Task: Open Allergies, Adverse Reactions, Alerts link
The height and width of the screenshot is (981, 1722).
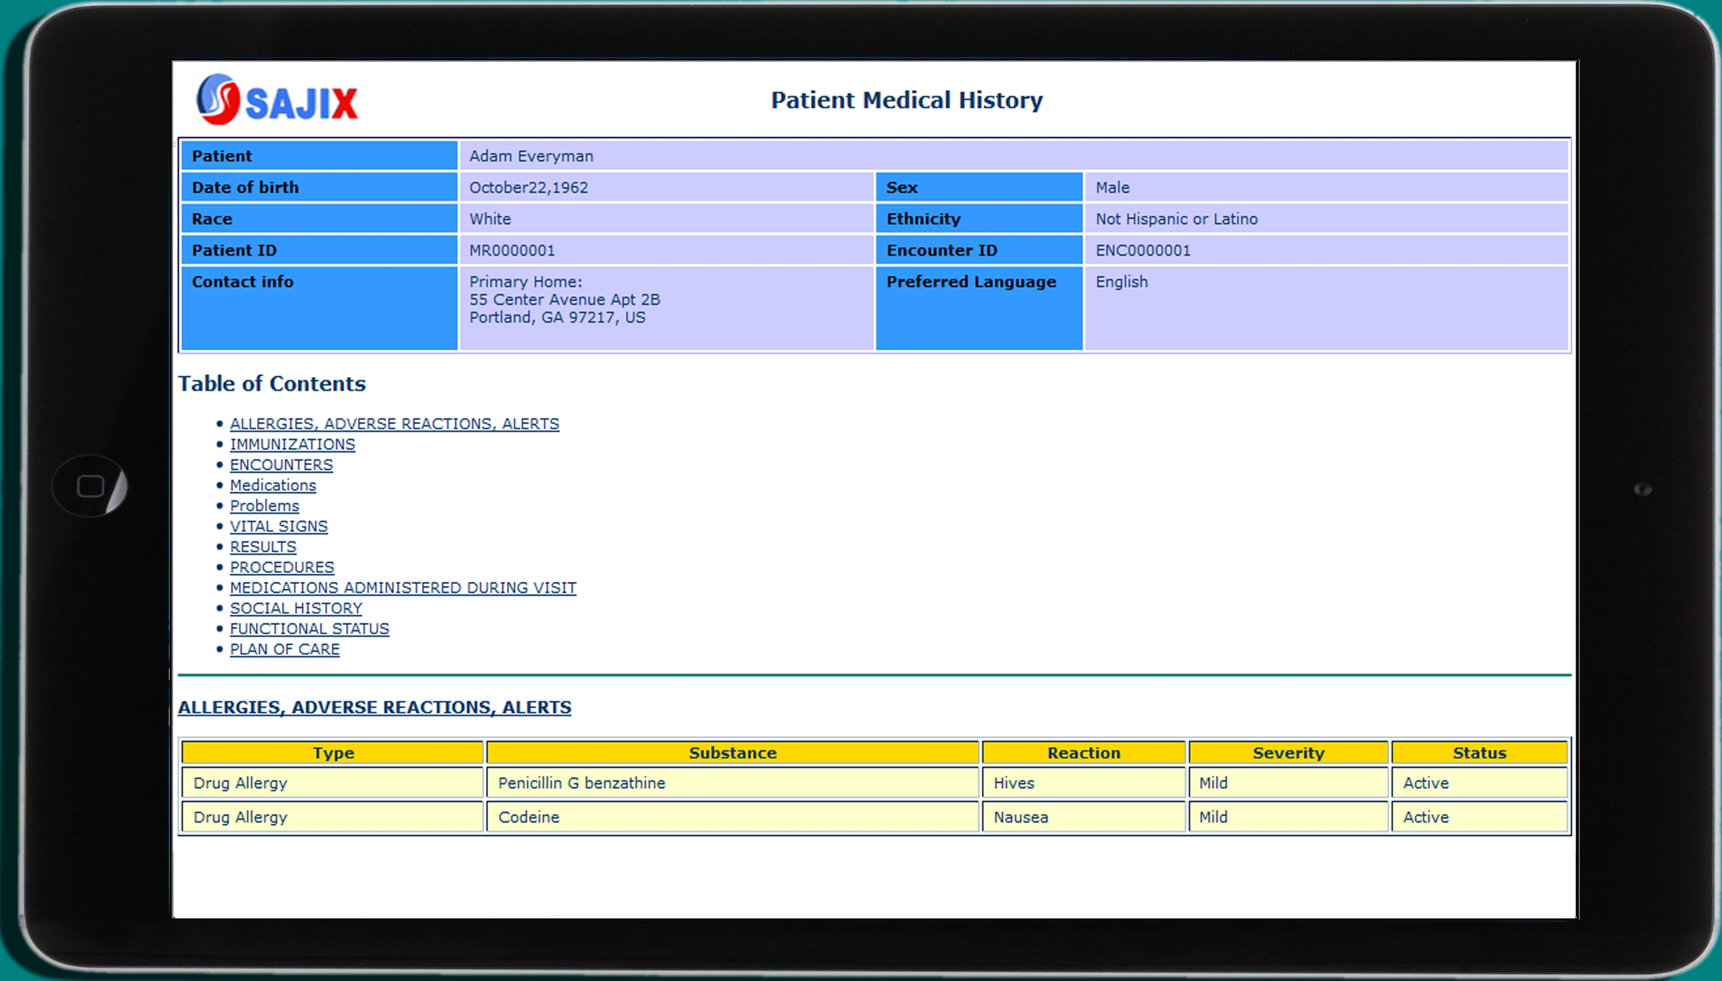Action: [x=394, y=424]
